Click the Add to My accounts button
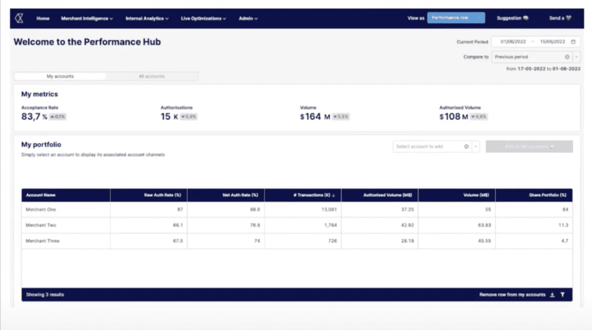 (529, 147)
